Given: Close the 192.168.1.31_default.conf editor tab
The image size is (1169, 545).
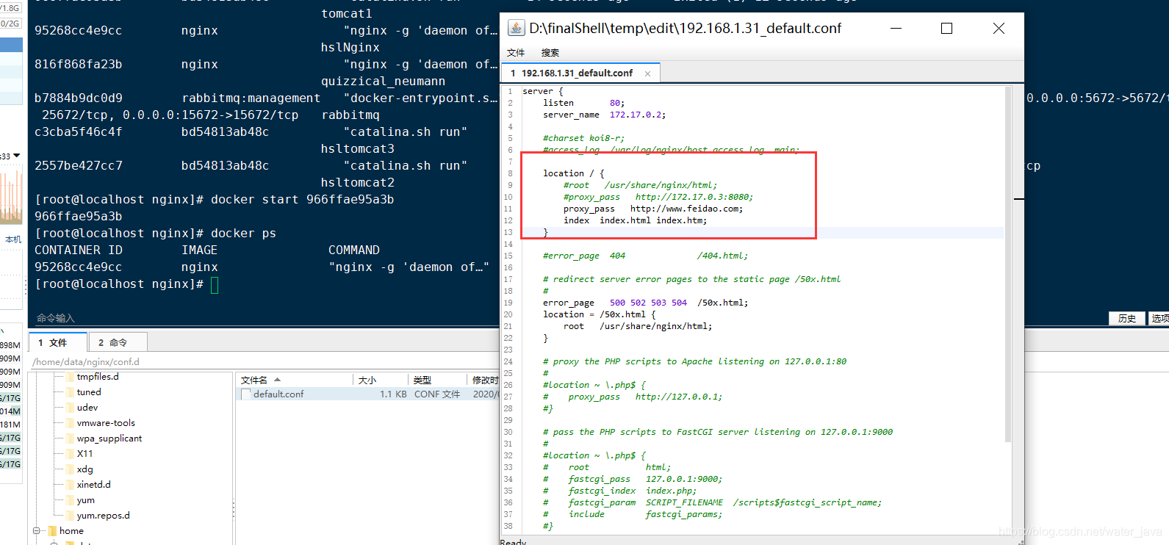Looking at the screenshot, I should click(647, 73).
